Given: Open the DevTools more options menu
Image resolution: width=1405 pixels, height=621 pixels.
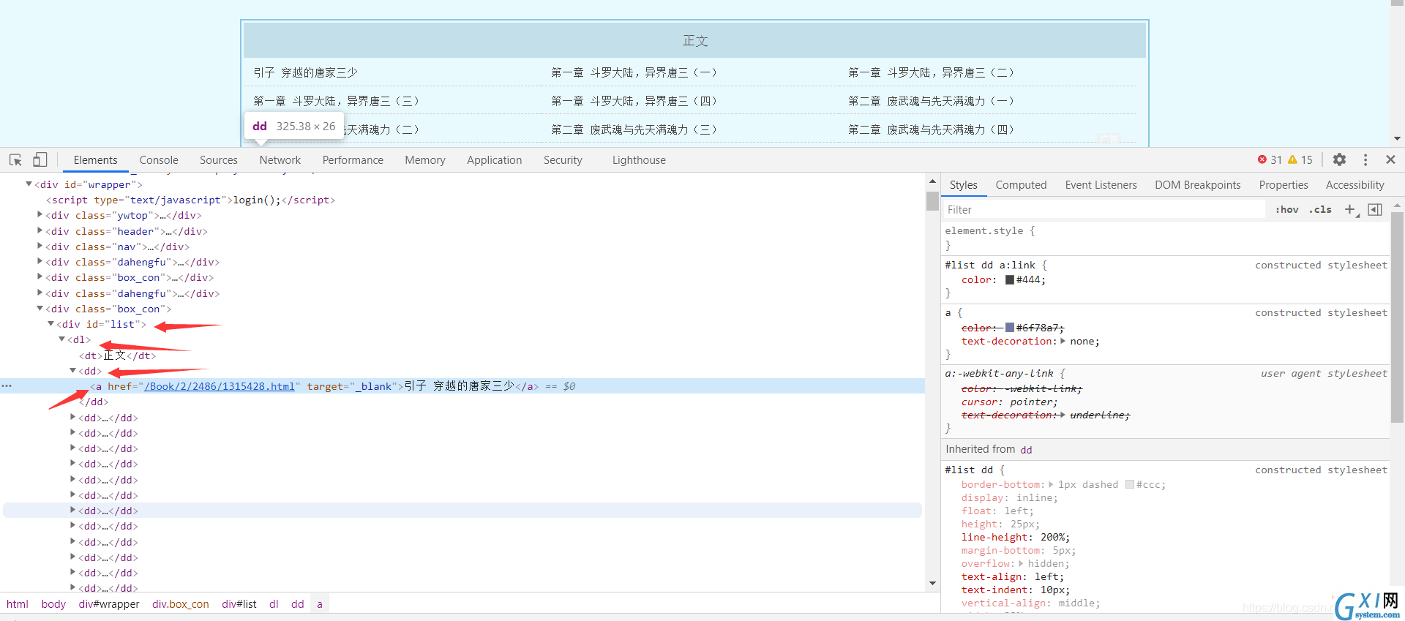Looking at the screenshot, I should point(1365,159).
